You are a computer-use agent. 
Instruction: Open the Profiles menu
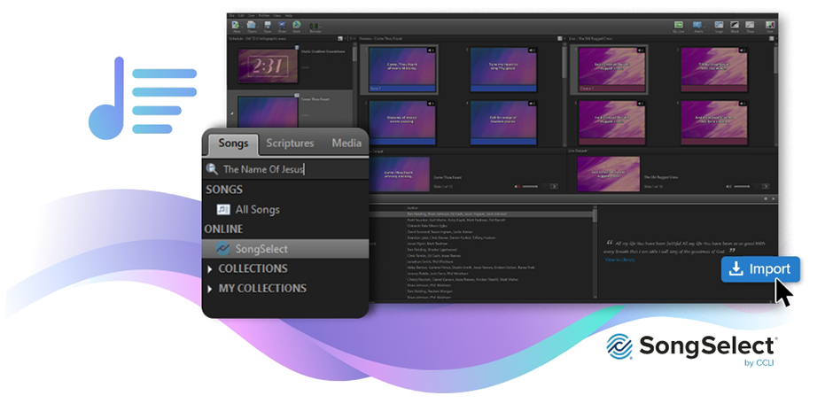[x=264, y=15]
